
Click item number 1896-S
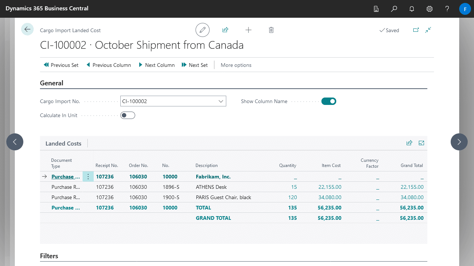tap(171, 187)
